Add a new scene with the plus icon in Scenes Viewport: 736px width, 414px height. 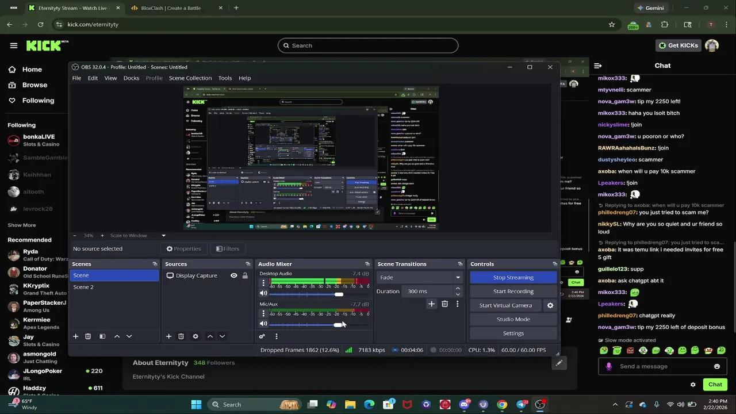pyautogui.click(x=75, y=336)
